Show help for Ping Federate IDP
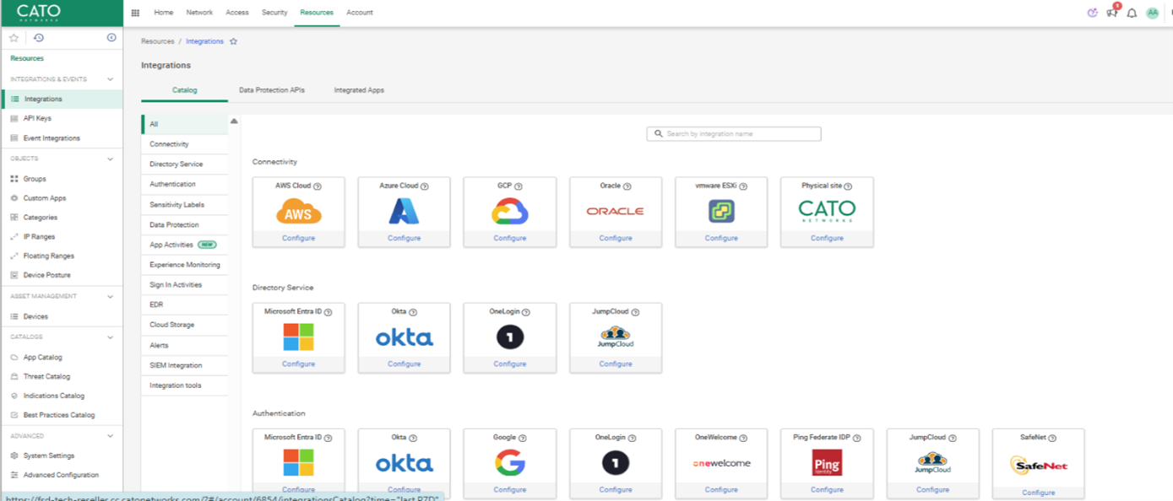 [857, 439]
